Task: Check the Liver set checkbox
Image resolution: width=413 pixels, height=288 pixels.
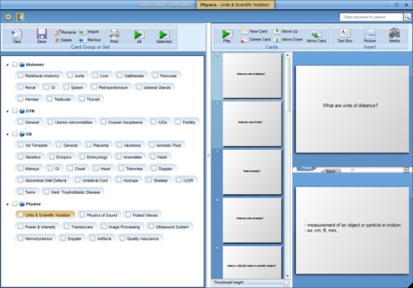Action: [x=95, y=76]
